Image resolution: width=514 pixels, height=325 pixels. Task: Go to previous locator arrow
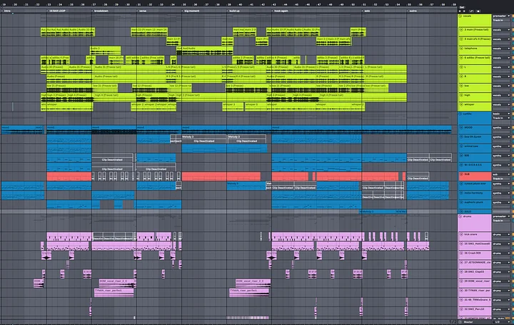(460, 11)
